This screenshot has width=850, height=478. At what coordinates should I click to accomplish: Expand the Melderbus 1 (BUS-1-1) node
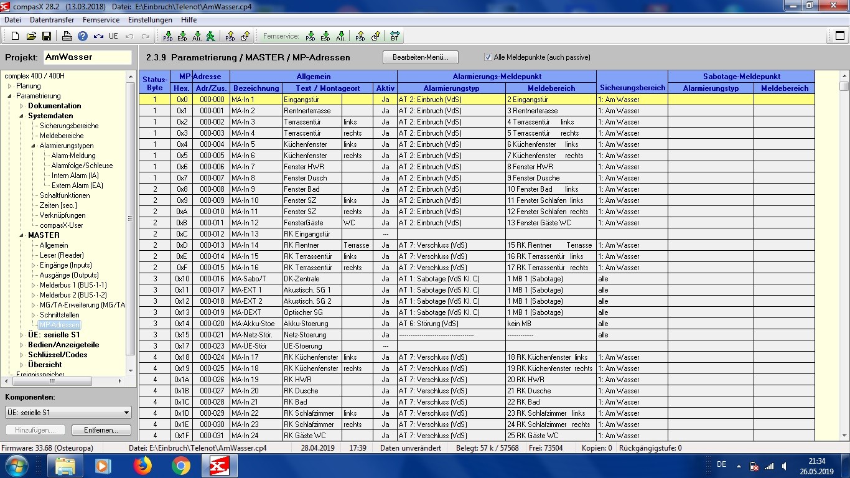[34, 285]
